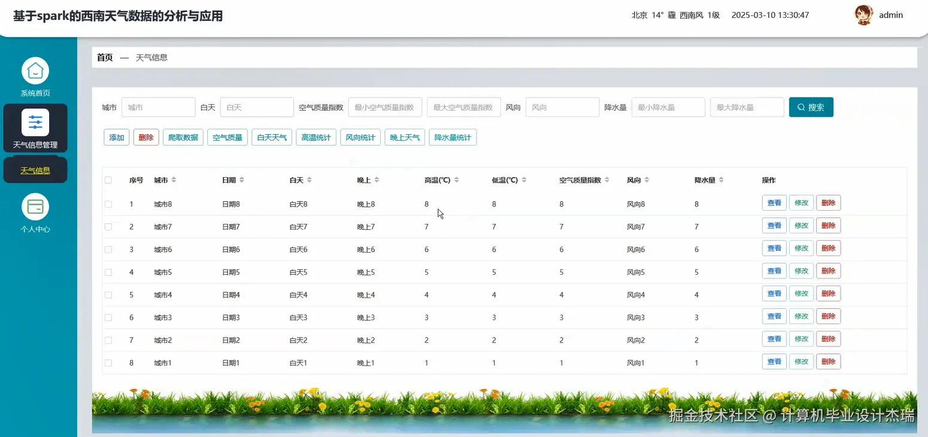Sort table by 晚上 column arrows

pos(377,180)
